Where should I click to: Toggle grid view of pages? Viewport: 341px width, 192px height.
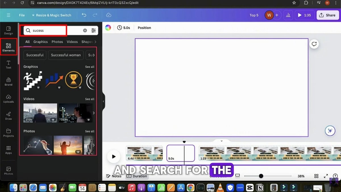point(316,176)
